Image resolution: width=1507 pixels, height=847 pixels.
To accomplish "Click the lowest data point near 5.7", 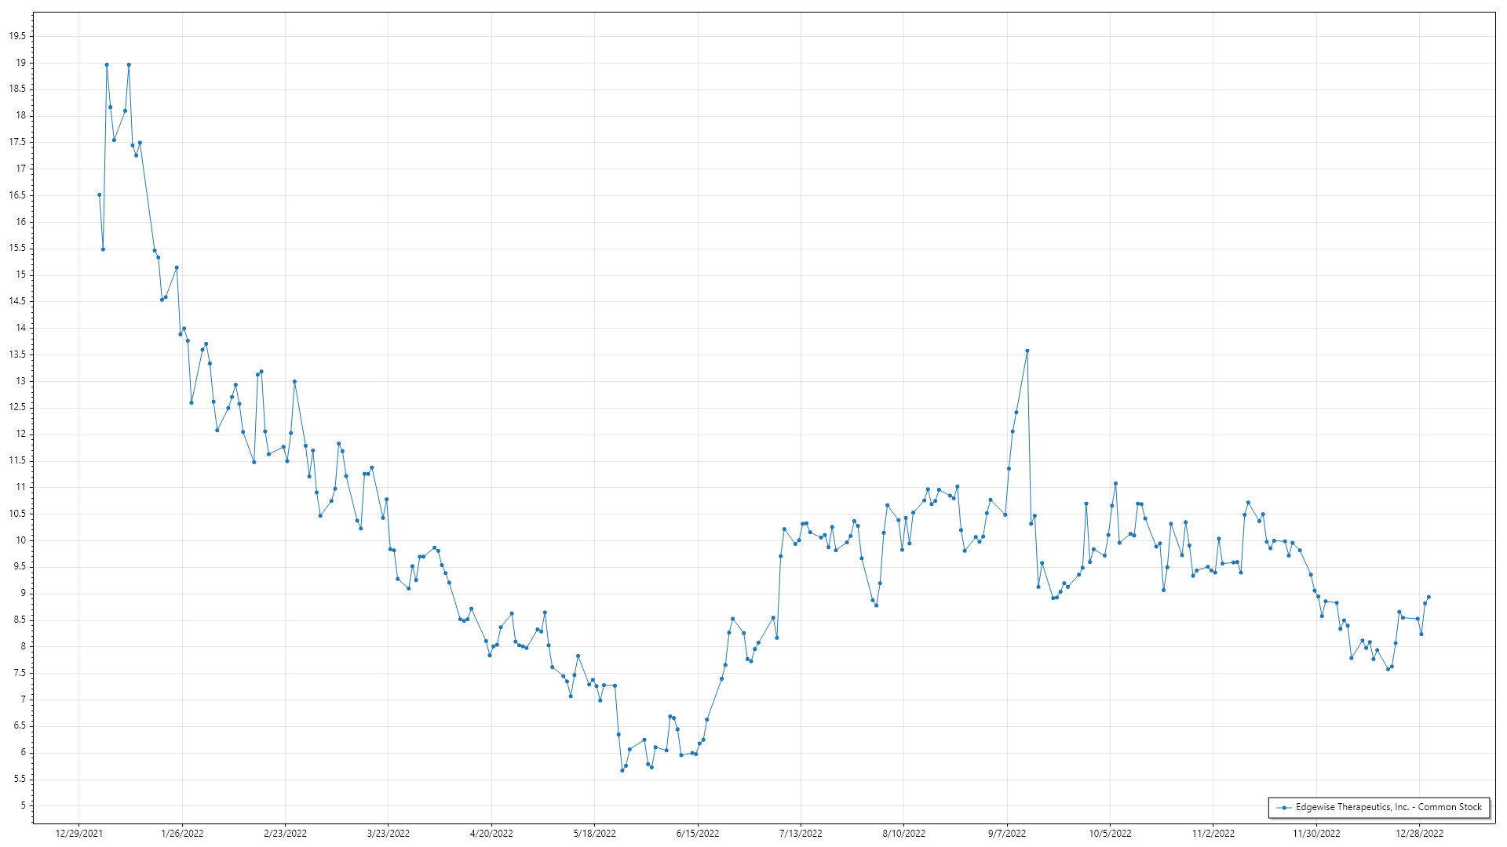I will tap(622, 770).
